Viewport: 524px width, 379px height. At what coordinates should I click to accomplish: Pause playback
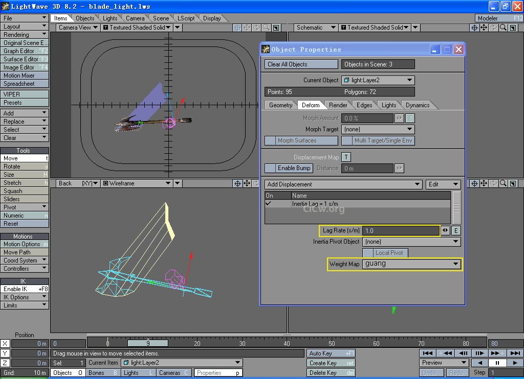(497, 363)
